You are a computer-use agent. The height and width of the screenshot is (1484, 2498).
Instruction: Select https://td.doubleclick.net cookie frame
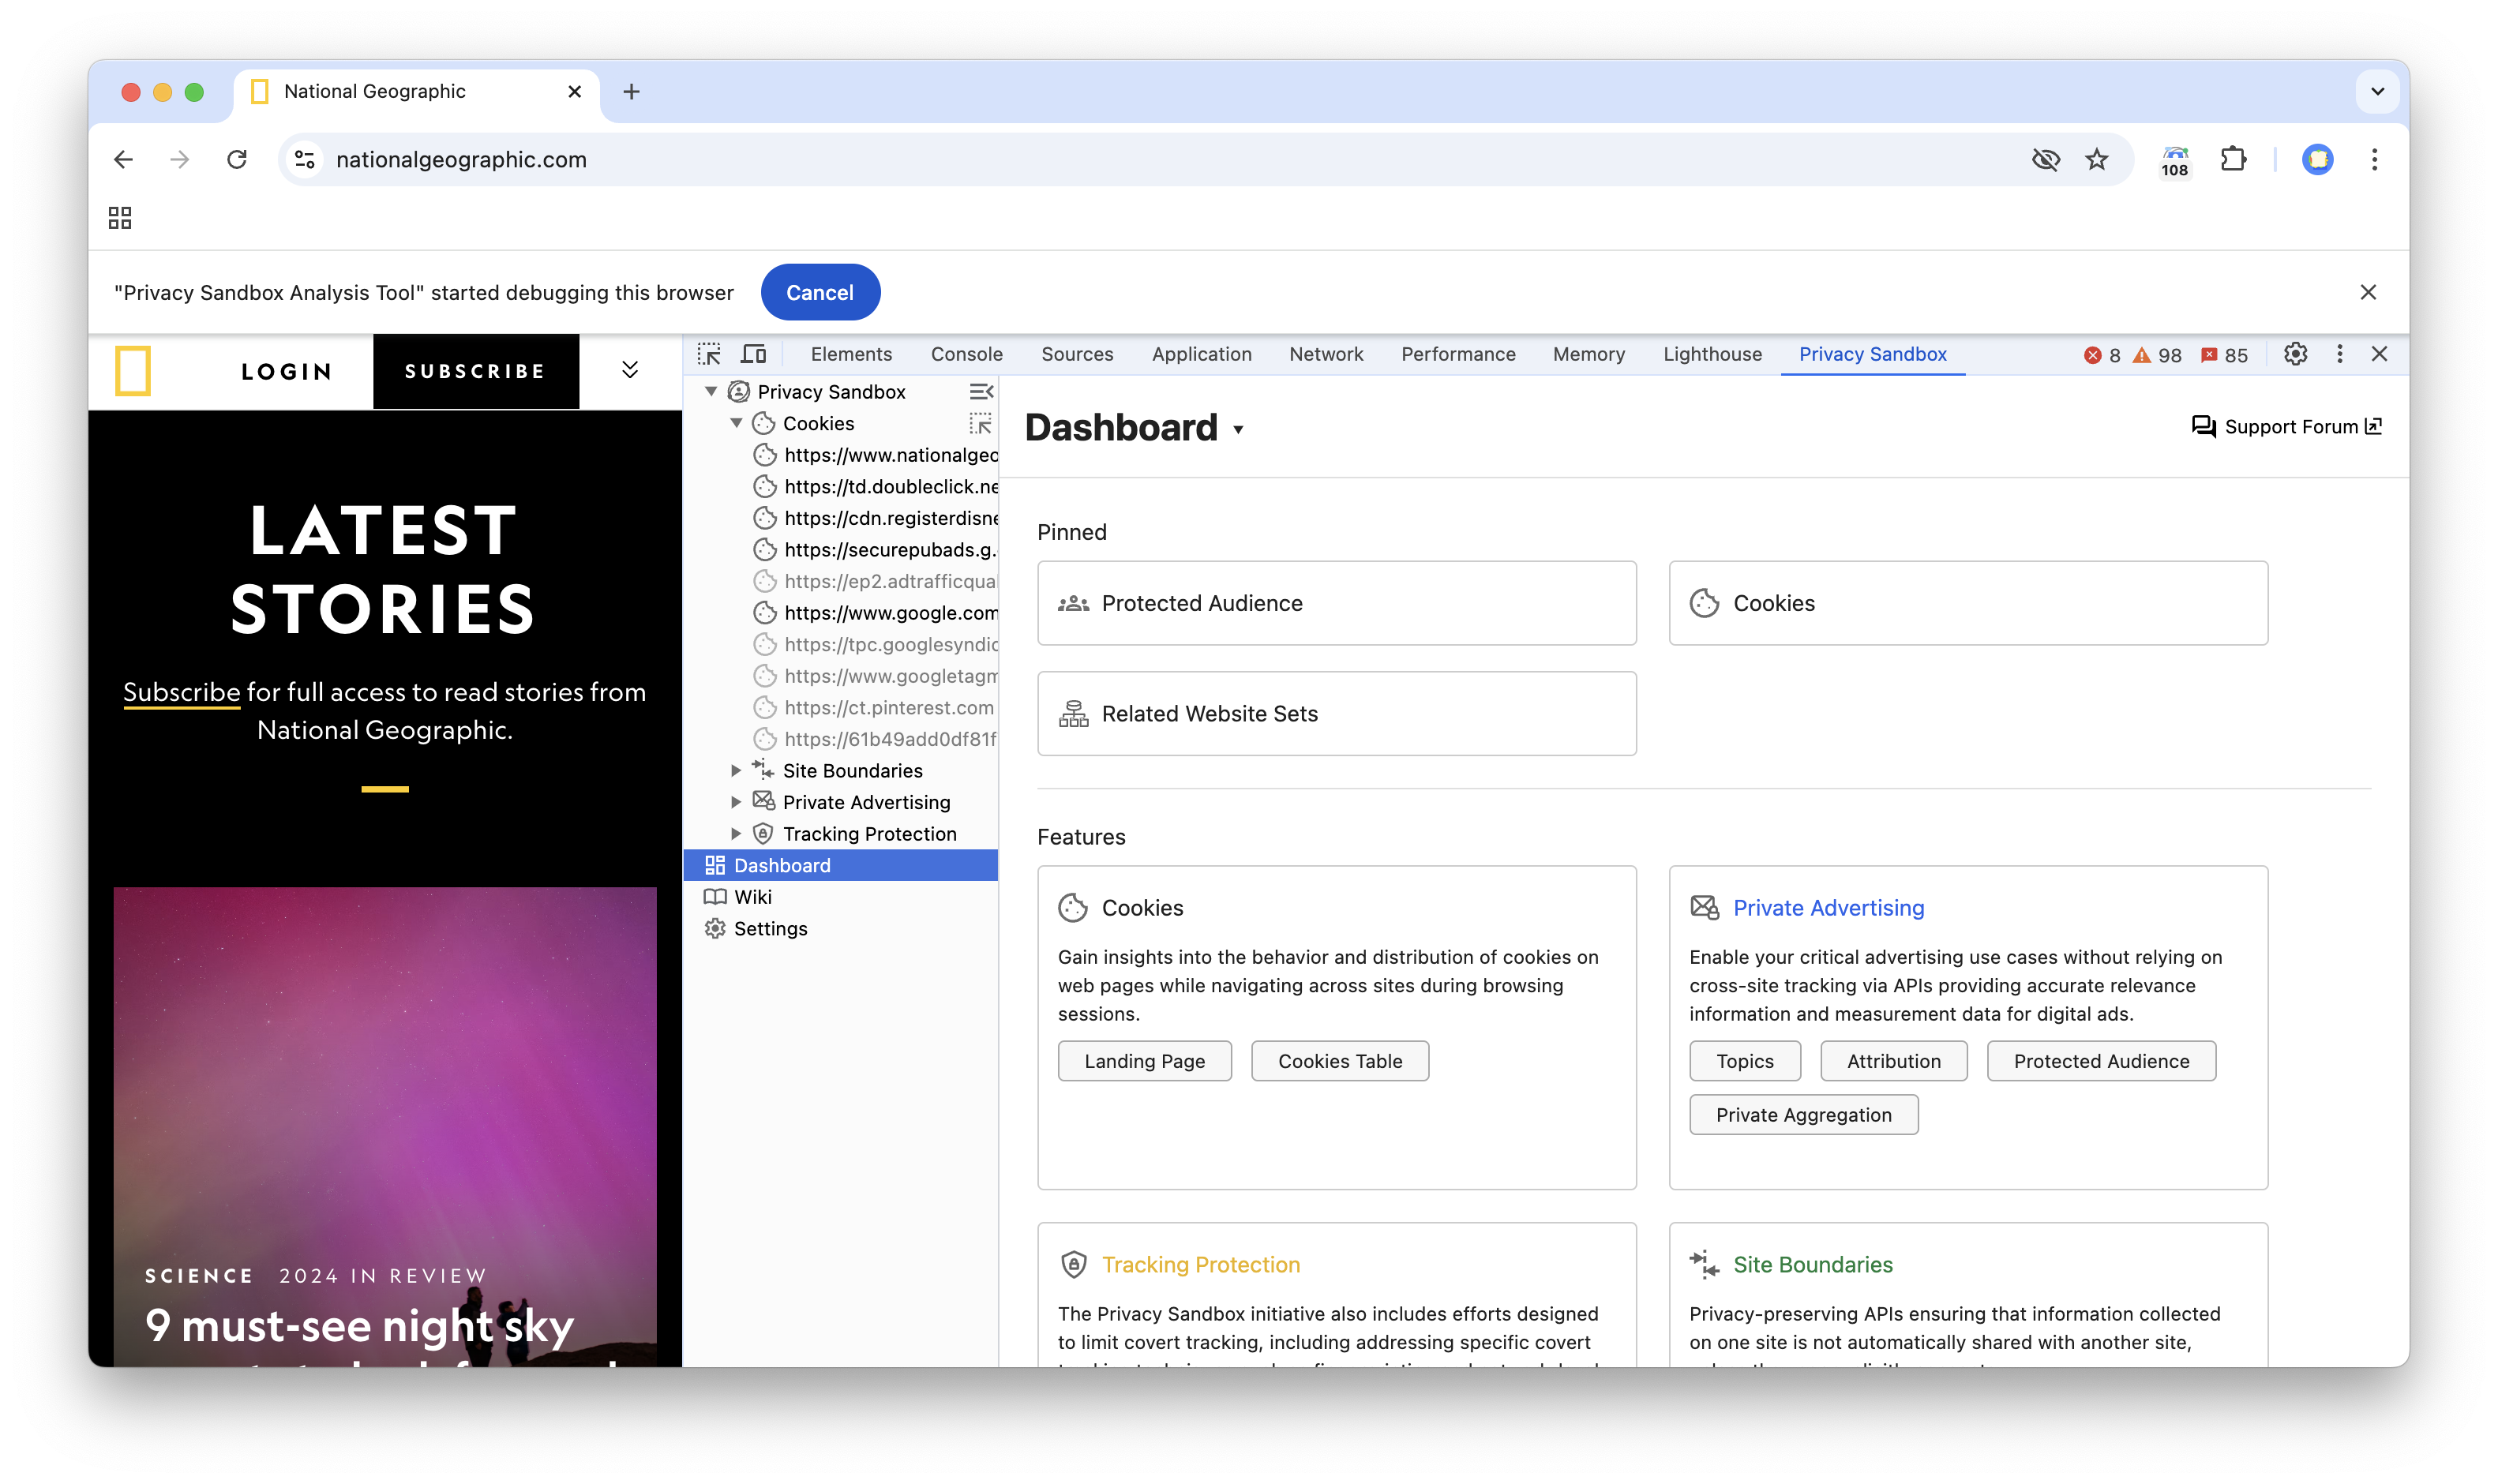click(x=875, y=486)
